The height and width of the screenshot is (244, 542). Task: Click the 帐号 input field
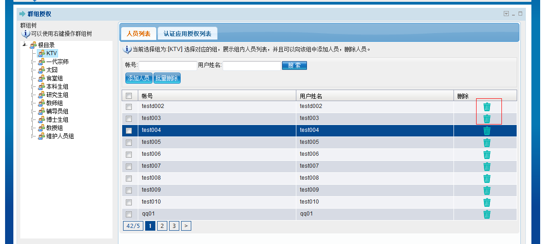(168, 66)
